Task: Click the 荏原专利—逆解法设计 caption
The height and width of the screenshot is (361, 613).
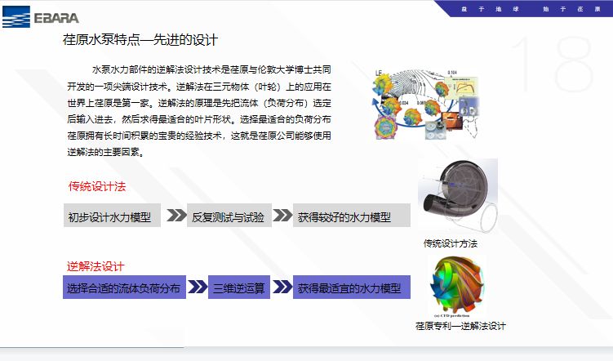Action: pos(460,326)
